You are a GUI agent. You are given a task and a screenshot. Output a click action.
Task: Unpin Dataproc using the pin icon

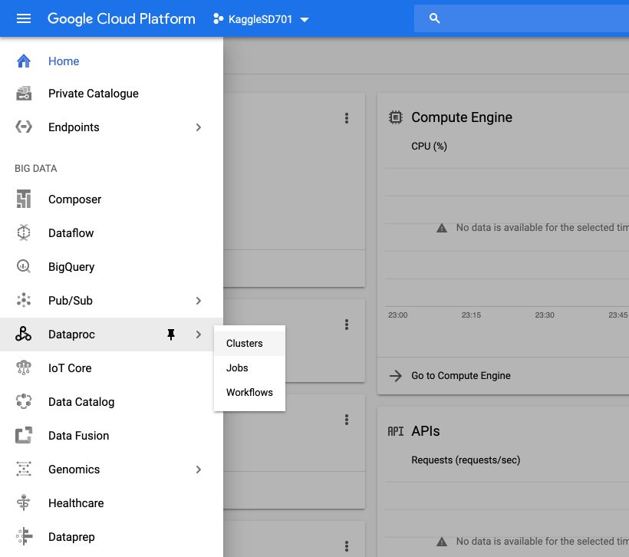click(x=171, y=335)
